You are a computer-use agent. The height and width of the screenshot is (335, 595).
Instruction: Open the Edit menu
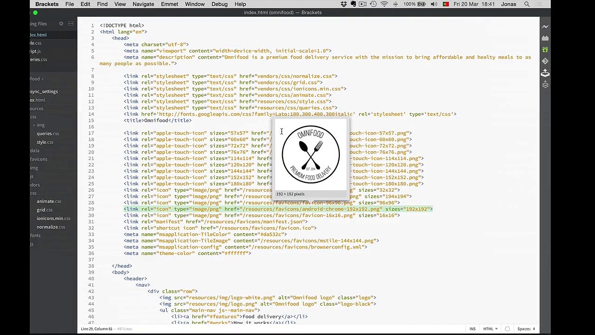tap(86, 4)
